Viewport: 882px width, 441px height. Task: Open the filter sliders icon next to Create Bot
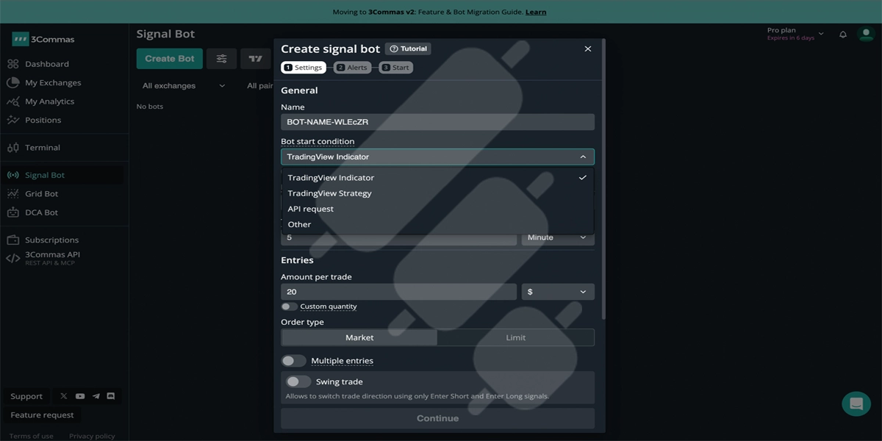click(x=221, y=59)
